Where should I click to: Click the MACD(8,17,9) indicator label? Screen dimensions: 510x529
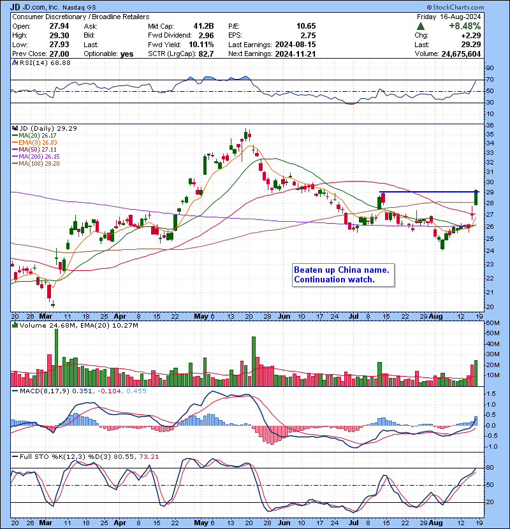pos(45,391)
